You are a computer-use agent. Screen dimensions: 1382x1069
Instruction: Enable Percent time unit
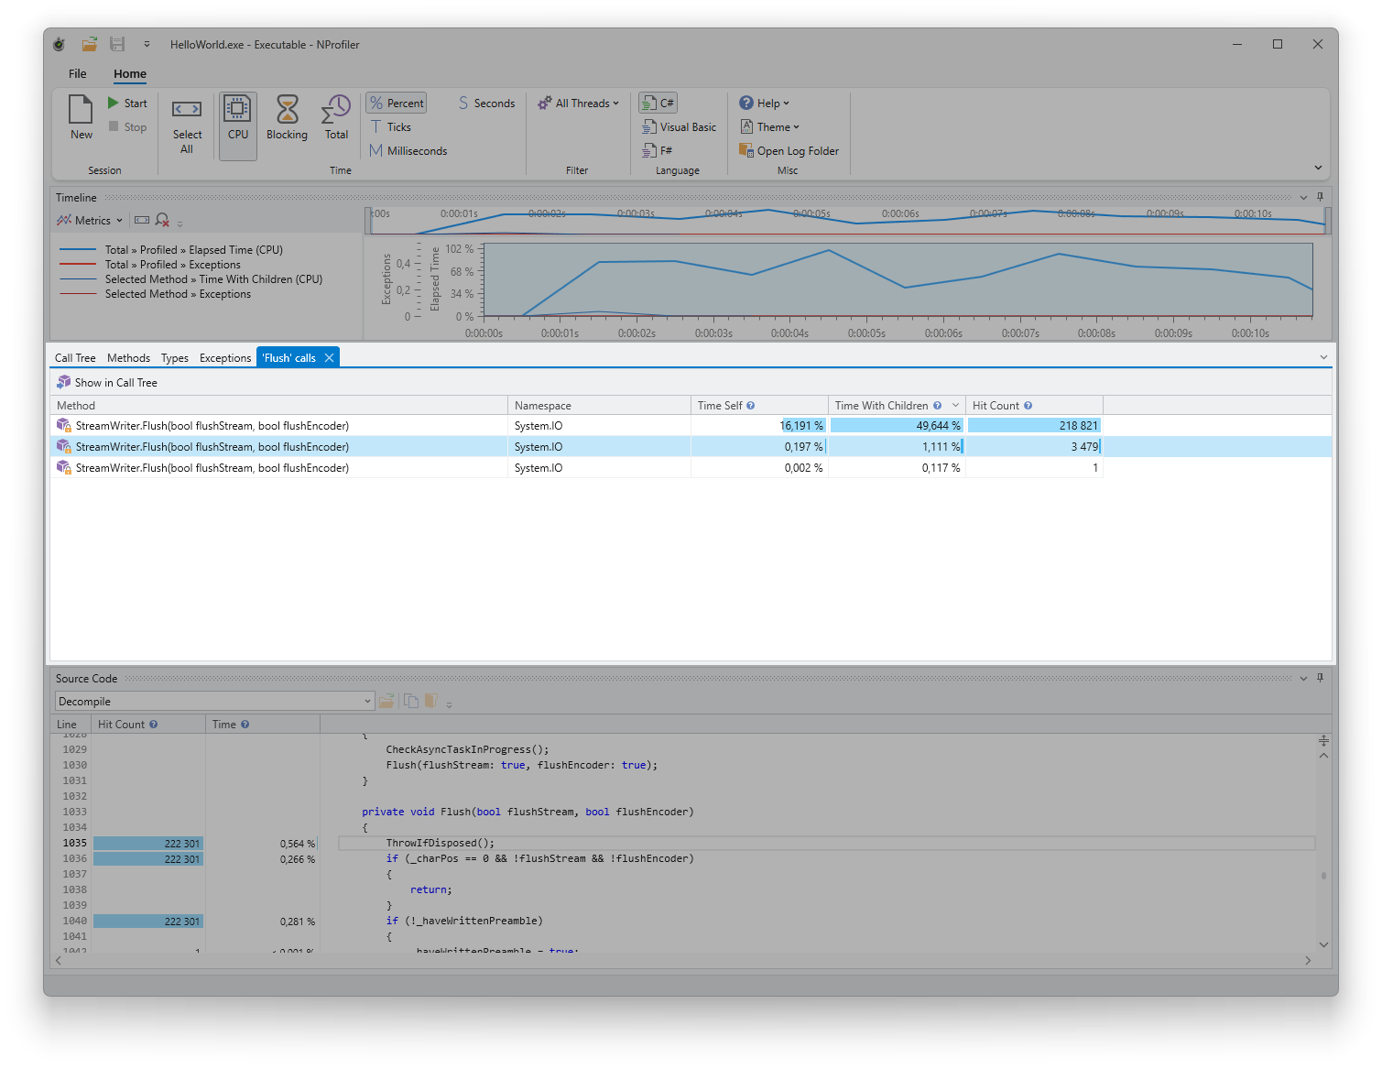click(x=397, y=104)
